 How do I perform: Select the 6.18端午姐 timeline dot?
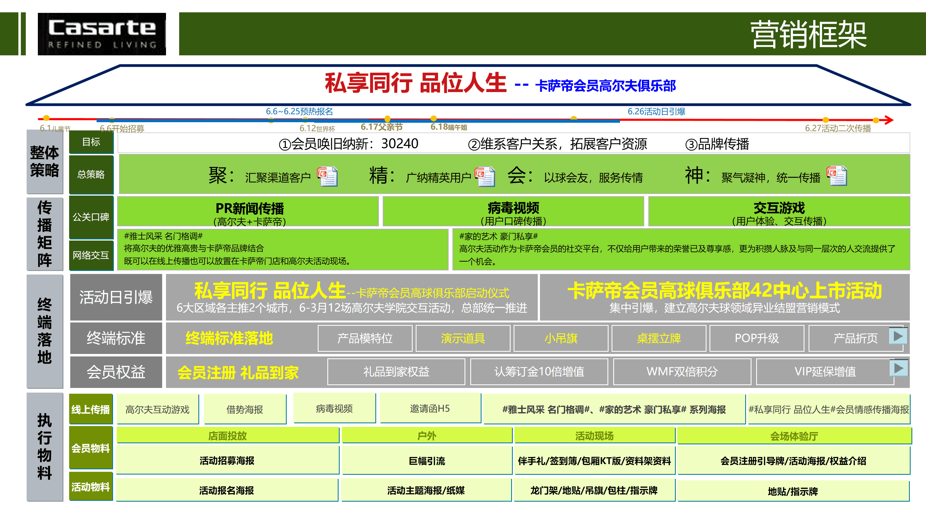(434, 118)
